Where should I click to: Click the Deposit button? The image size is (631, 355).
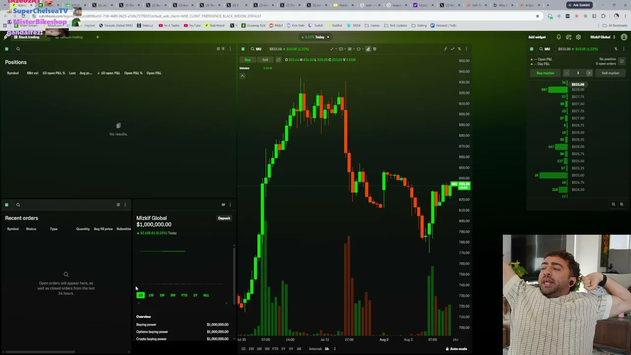[x=224, y=218]
